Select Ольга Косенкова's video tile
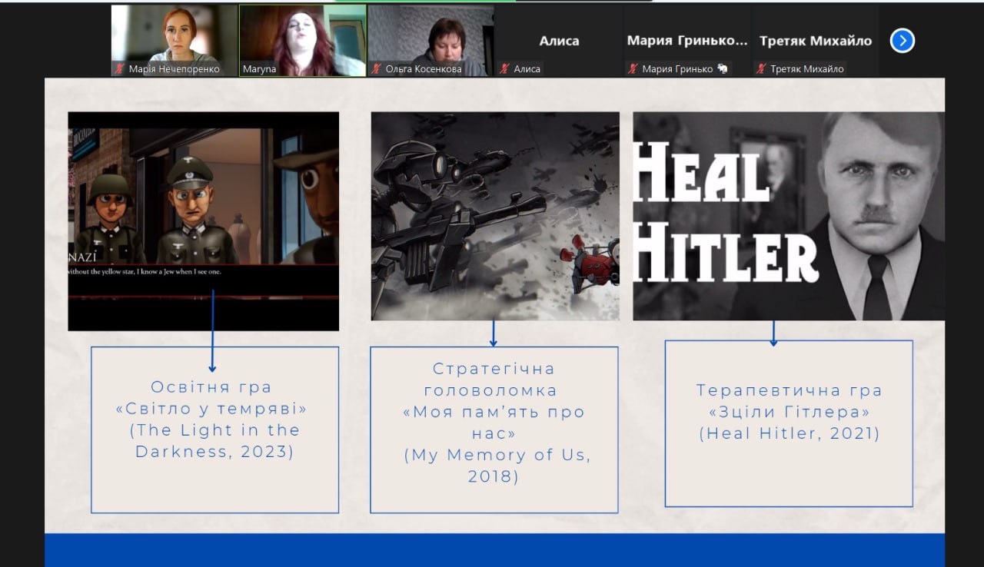The width and height of the screenshot is (984, 567). coord(430,35)
